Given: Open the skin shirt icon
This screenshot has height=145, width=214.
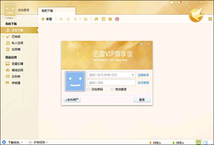Looking at the screenshot, I should click(180, 3).
